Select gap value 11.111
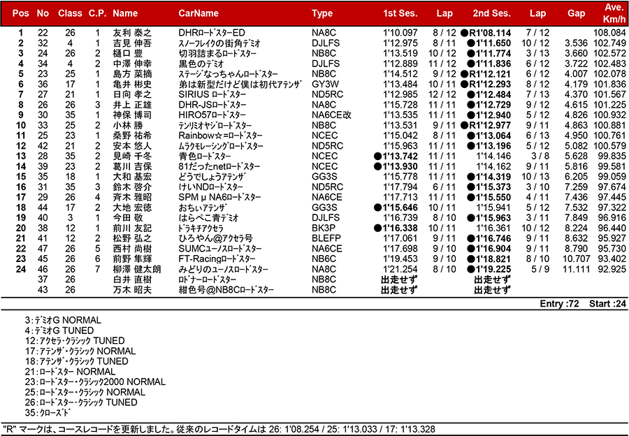629x436 pixels. 576,270
